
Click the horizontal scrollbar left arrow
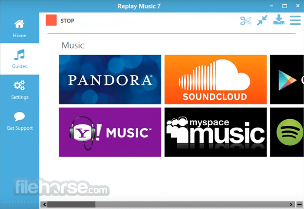click(x=44, y=204)
